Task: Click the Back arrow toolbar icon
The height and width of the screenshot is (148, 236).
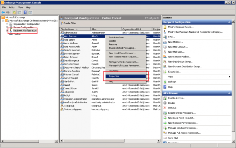Action: point(3,12)
